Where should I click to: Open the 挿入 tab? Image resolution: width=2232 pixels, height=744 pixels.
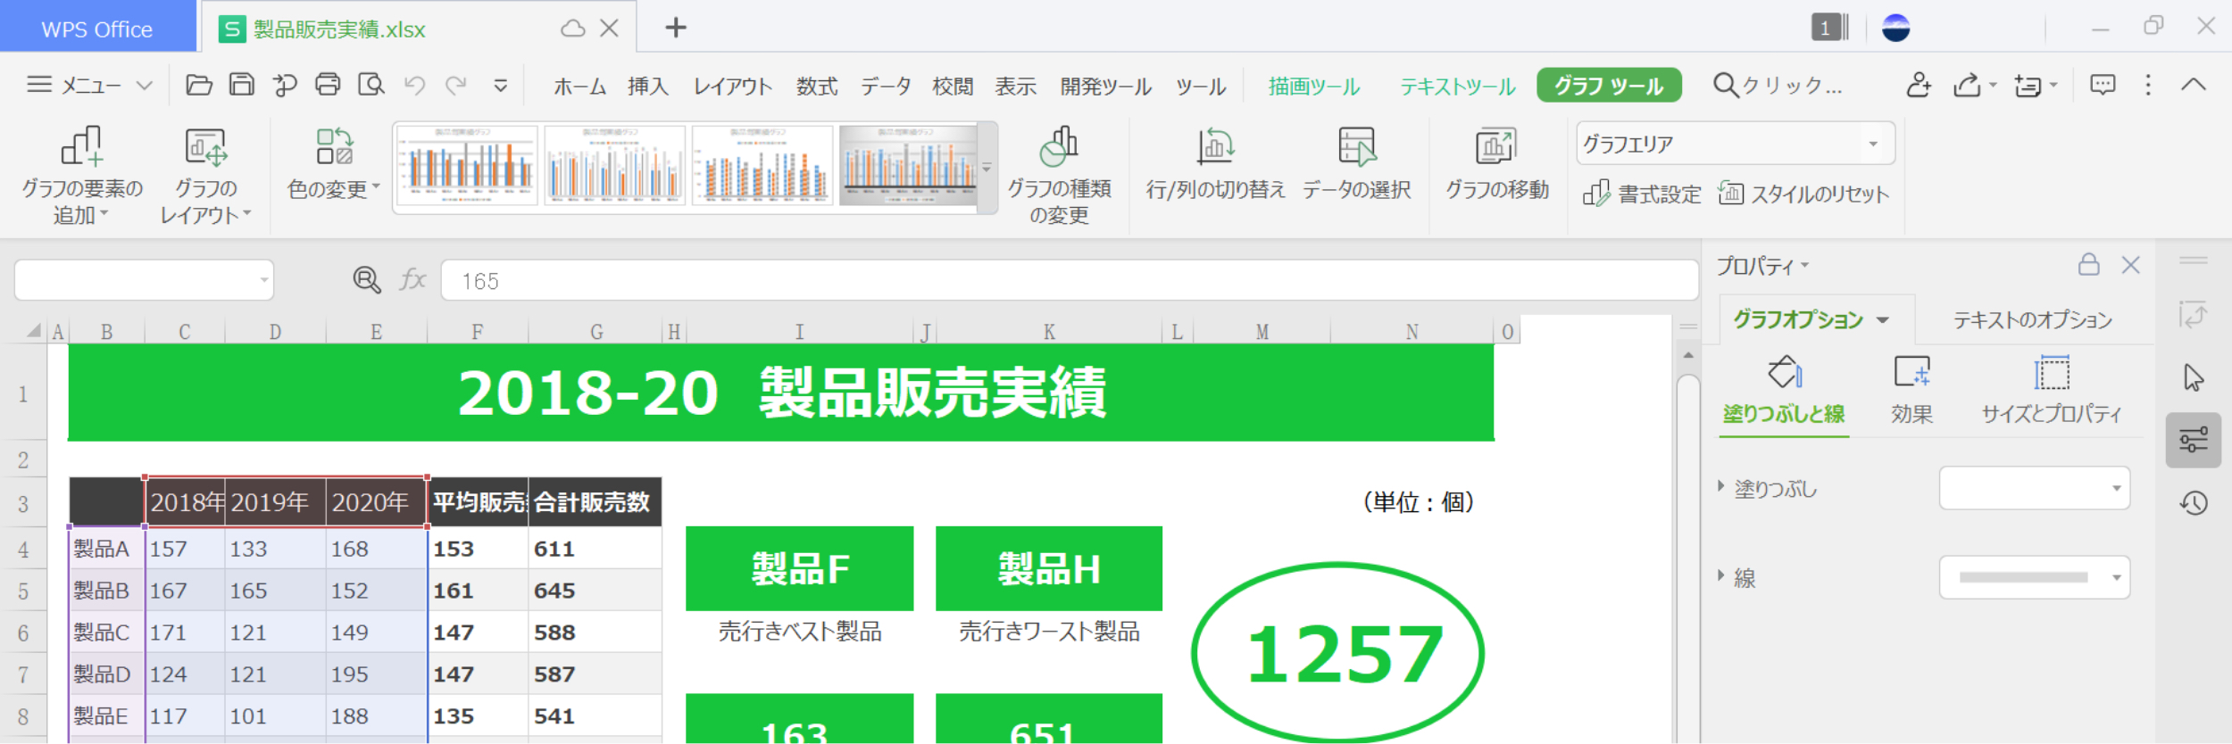(648, 87)
